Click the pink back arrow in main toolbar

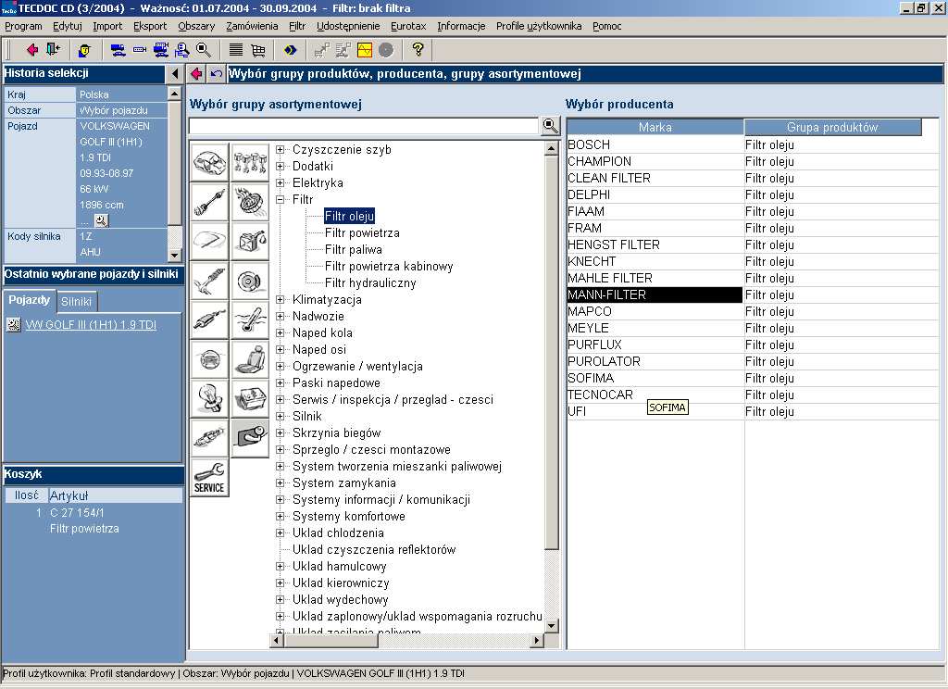click(x=32, y=50)
